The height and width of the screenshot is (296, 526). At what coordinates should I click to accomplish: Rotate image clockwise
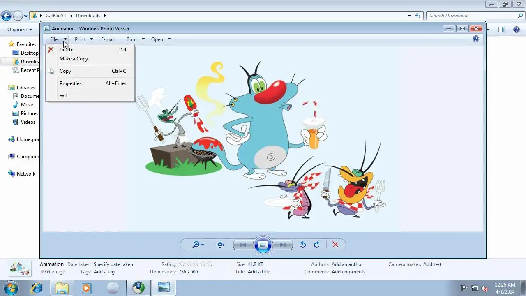pyautogui.click(x=316, y=245)
